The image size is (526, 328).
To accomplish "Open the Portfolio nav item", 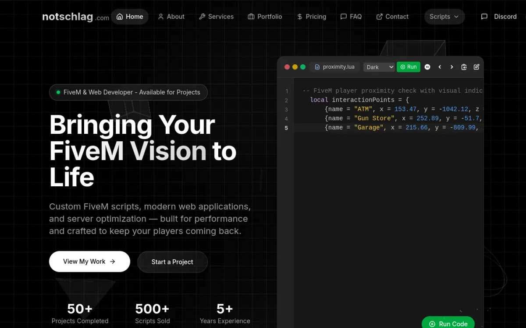I will [265, 17].
